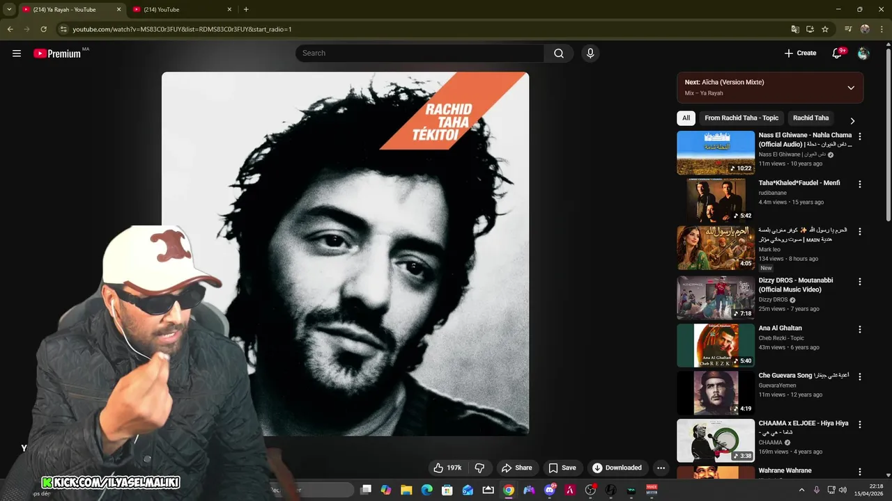Open the notifications bell
The image size is (892, 501).
[837, 54]
